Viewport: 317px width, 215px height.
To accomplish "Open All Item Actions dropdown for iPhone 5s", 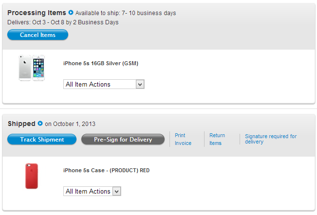I will point(104,84).
